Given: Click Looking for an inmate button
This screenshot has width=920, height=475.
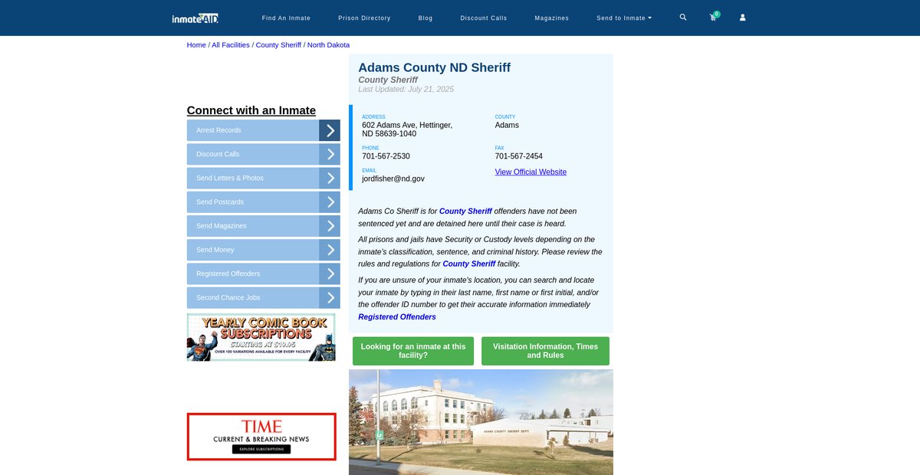Looking at the screenshot, I should [413, 351].
